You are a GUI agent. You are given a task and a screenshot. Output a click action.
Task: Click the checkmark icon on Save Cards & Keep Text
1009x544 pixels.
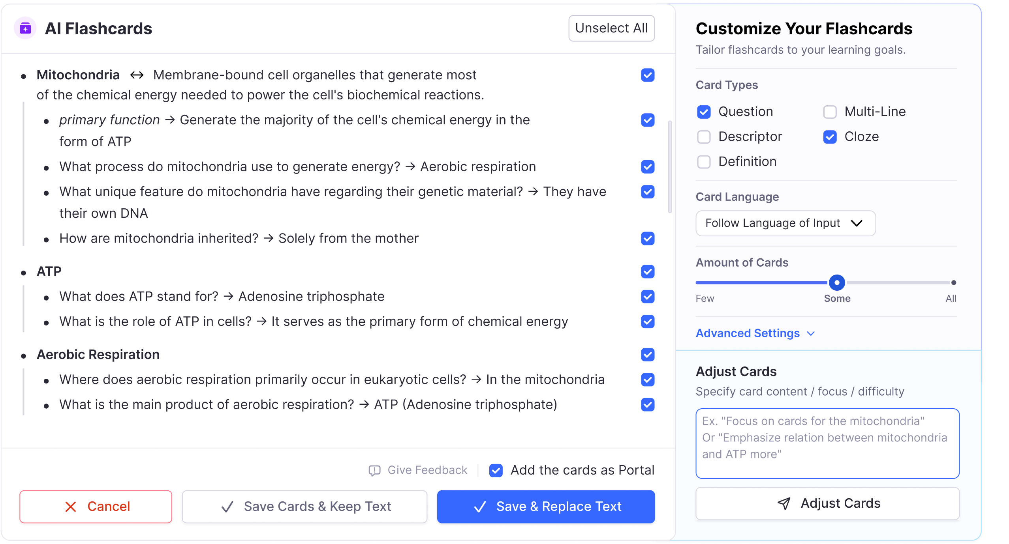(227, 507)
